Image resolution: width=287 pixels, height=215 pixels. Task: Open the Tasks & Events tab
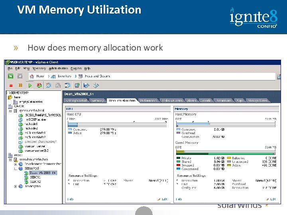pyautogui.click(x=172, y=101)
